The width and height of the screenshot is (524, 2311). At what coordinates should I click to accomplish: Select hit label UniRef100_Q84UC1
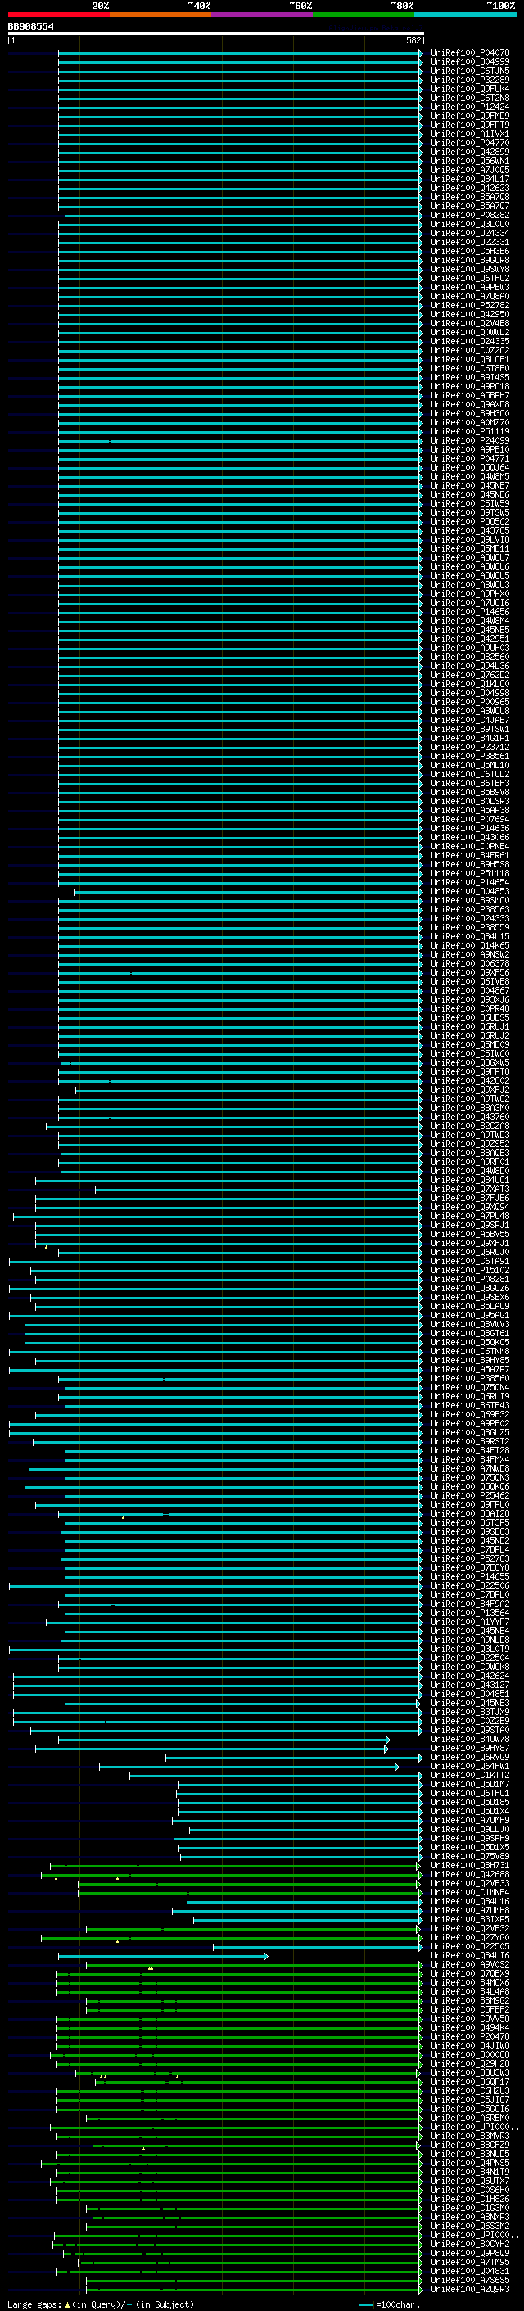click(470, 1180)
